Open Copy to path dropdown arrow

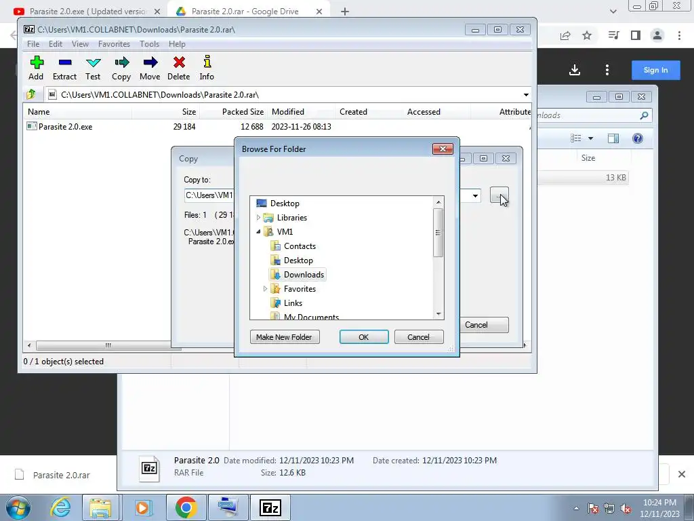(x=475, y=196)
